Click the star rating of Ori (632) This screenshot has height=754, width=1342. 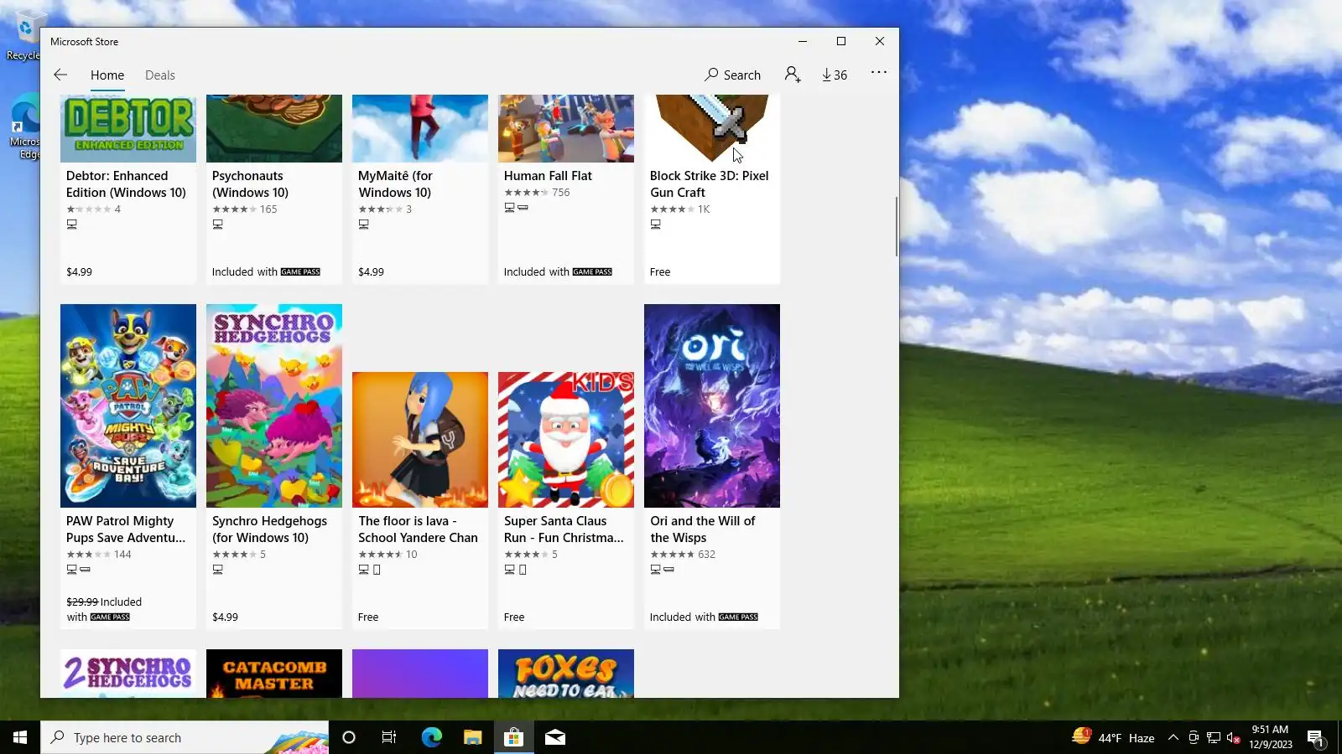click(x=672, y=555)
